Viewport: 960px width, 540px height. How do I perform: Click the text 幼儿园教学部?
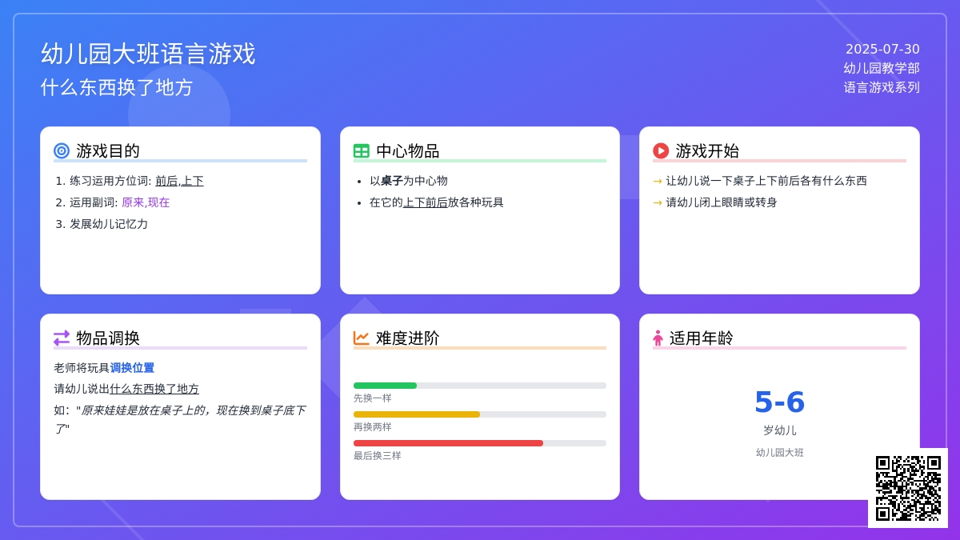coord(882,68)
